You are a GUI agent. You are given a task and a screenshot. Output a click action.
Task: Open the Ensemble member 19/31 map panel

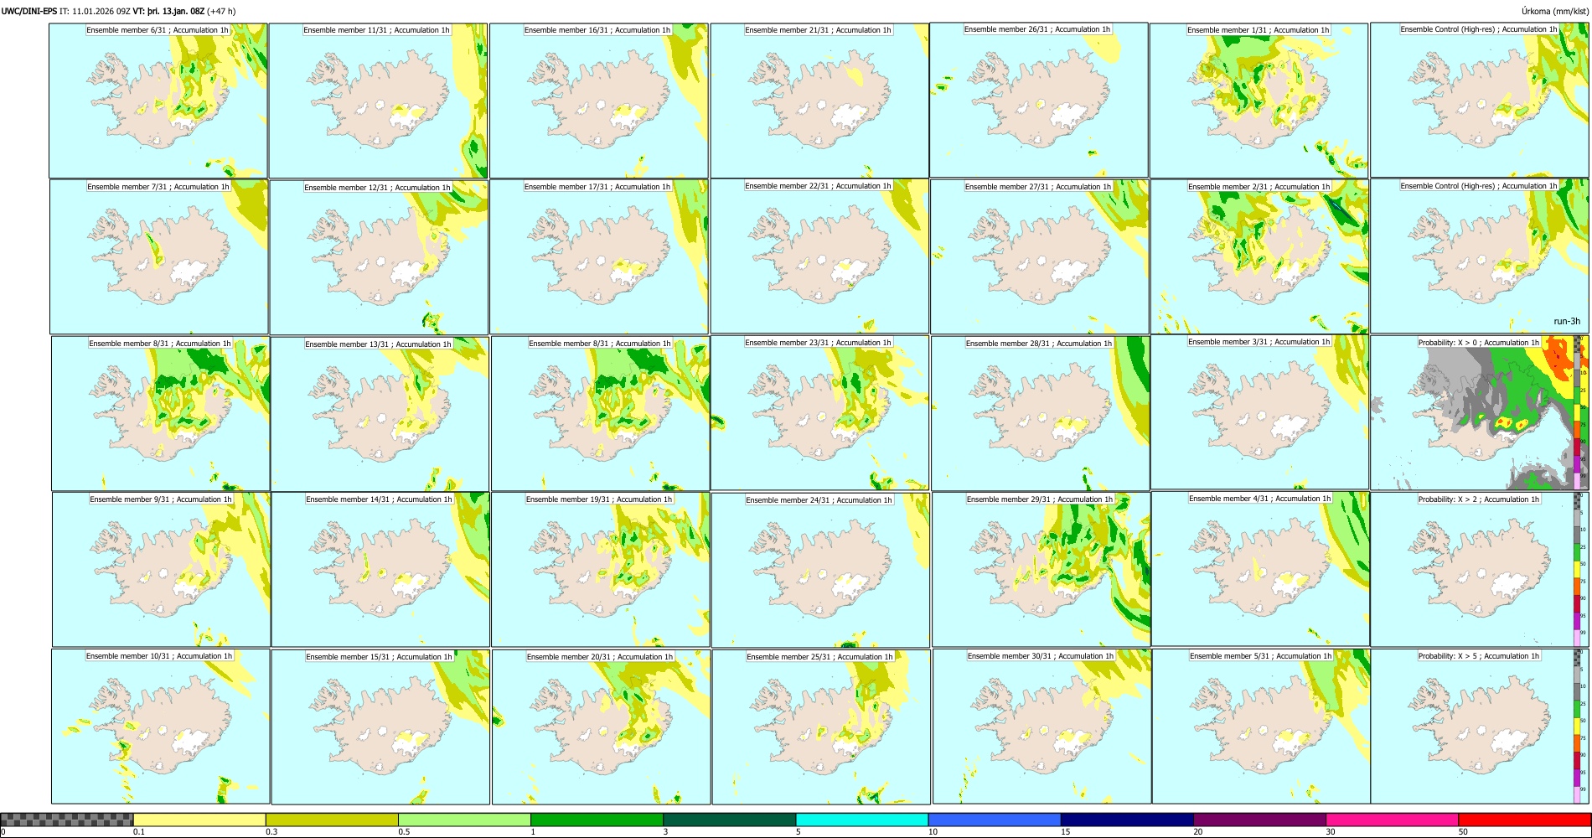click(x=600, y=569)
